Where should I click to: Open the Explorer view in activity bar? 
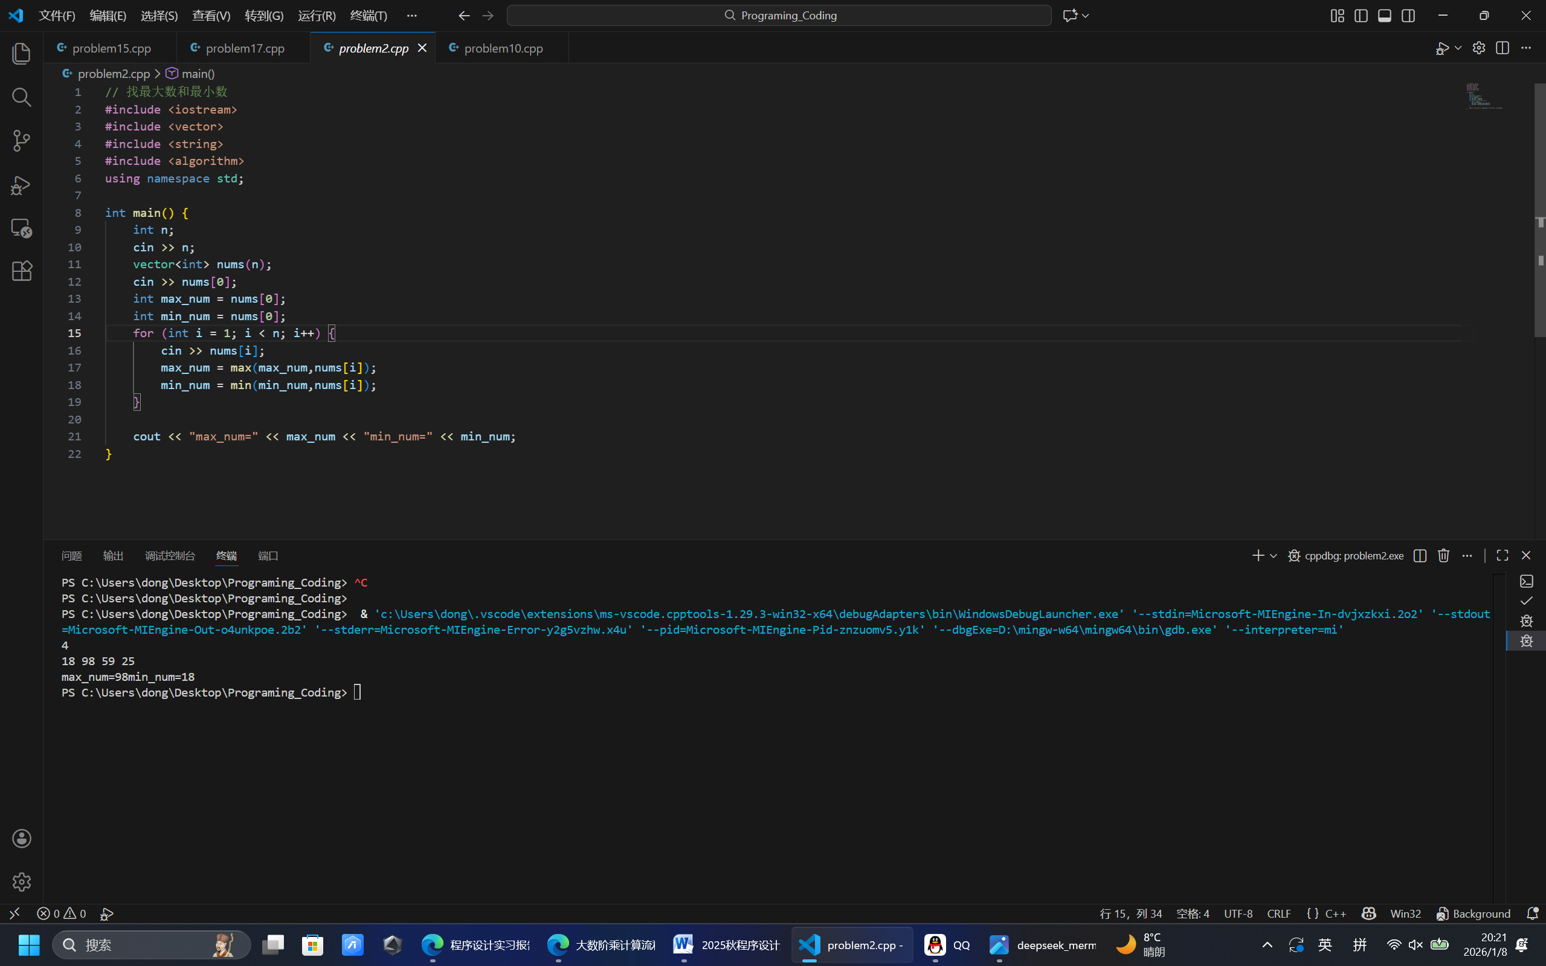coord(21,53)
